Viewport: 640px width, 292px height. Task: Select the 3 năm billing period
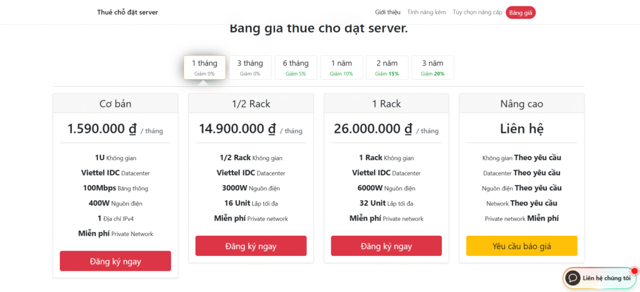pyautogui.click(x=432, y=67)
